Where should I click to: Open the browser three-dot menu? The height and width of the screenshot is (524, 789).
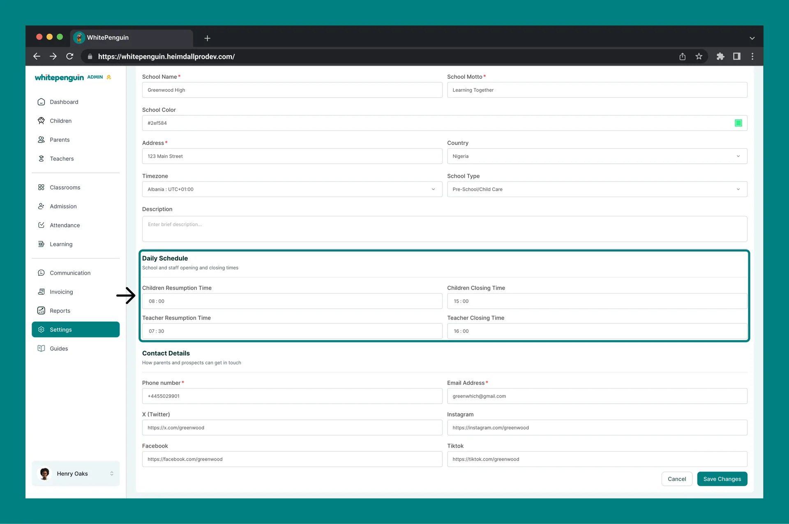(752, 56)
